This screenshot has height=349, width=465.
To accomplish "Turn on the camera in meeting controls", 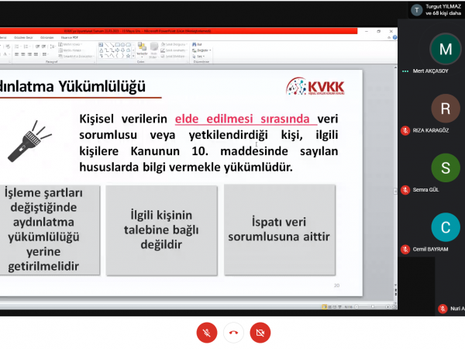I will point(260,333).
